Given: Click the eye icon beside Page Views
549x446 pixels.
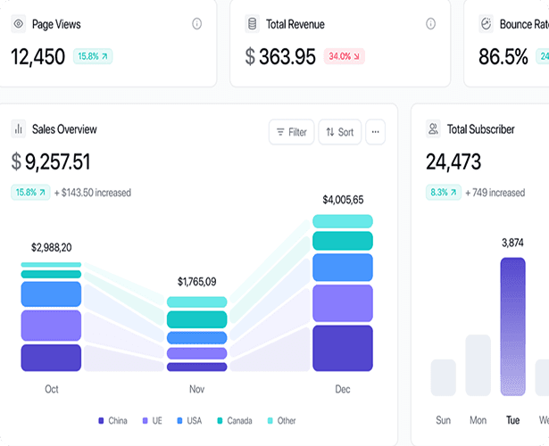Looking at the screenshot, I should (18, 24).
